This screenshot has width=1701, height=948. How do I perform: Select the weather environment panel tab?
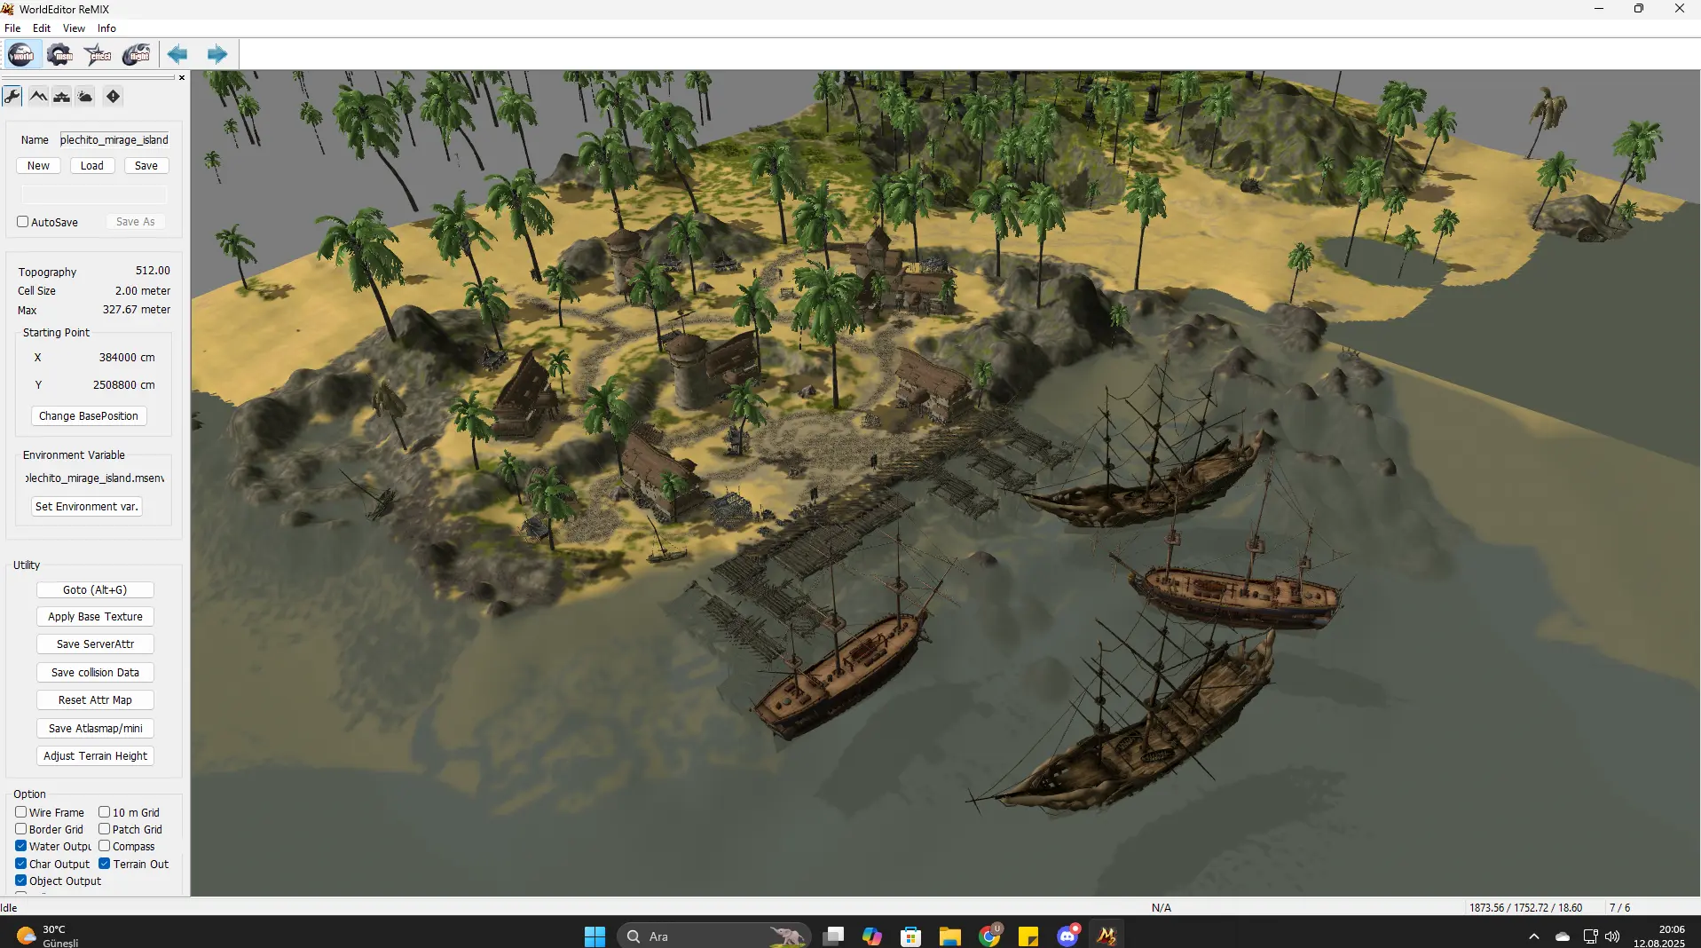coord(85,96)
